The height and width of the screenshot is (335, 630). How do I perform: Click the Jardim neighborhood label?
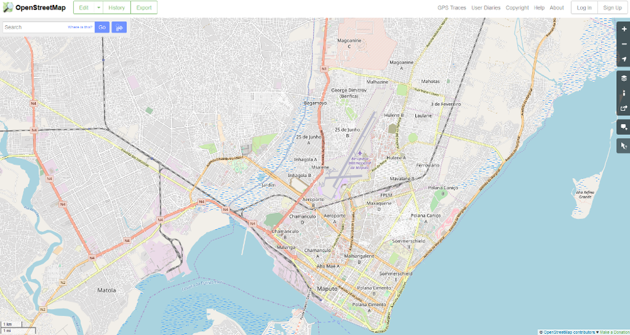[268, 185]
